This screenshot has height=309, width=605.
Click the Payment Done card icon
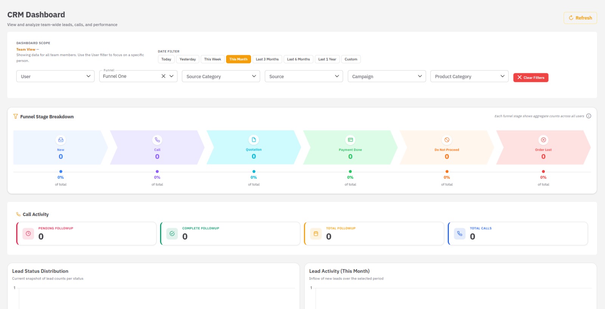tap(351, 140)
